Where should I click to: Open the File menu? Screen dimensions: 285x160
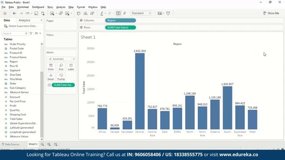pyautogui.click(x=4, y=7)
